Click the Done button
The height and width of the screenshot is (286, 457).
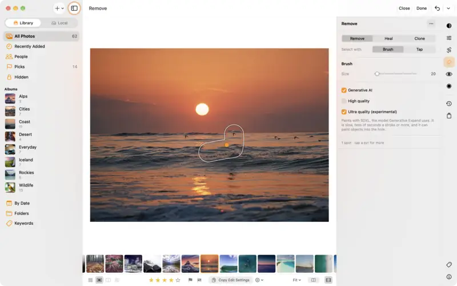coord(422,8)
